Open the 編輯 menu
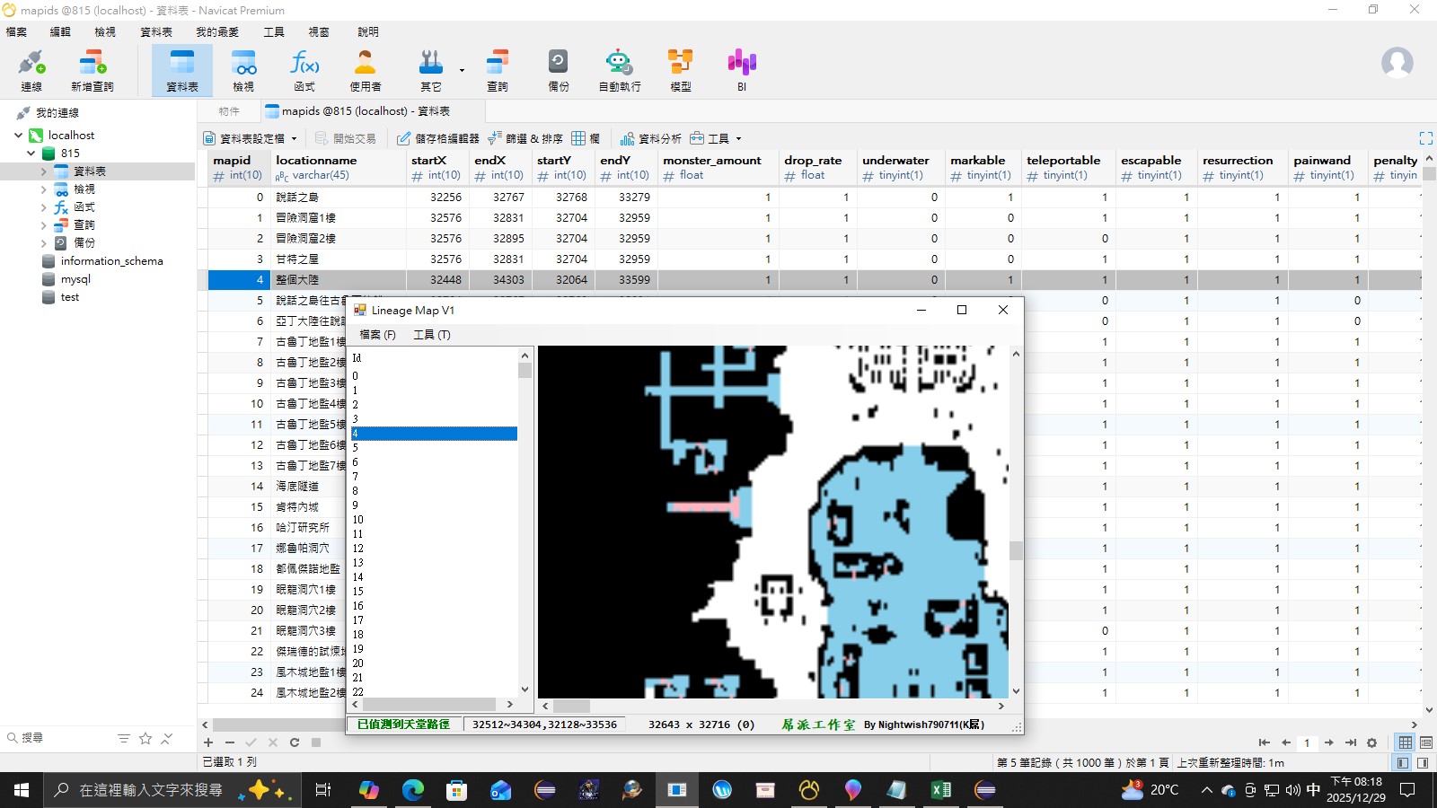Screen dimensions: 1437x808 (x=60, y=32)
